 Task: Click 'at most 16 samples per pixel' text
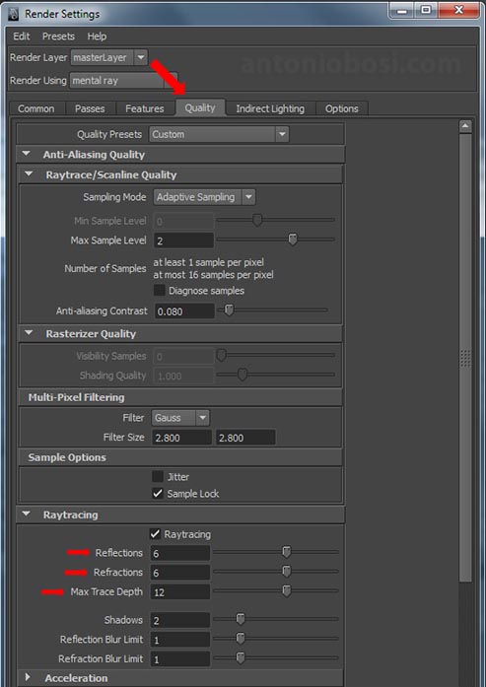tap(213, 275)
